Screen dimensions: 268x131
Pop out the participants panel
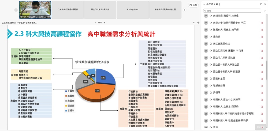(x=261, y=4)
